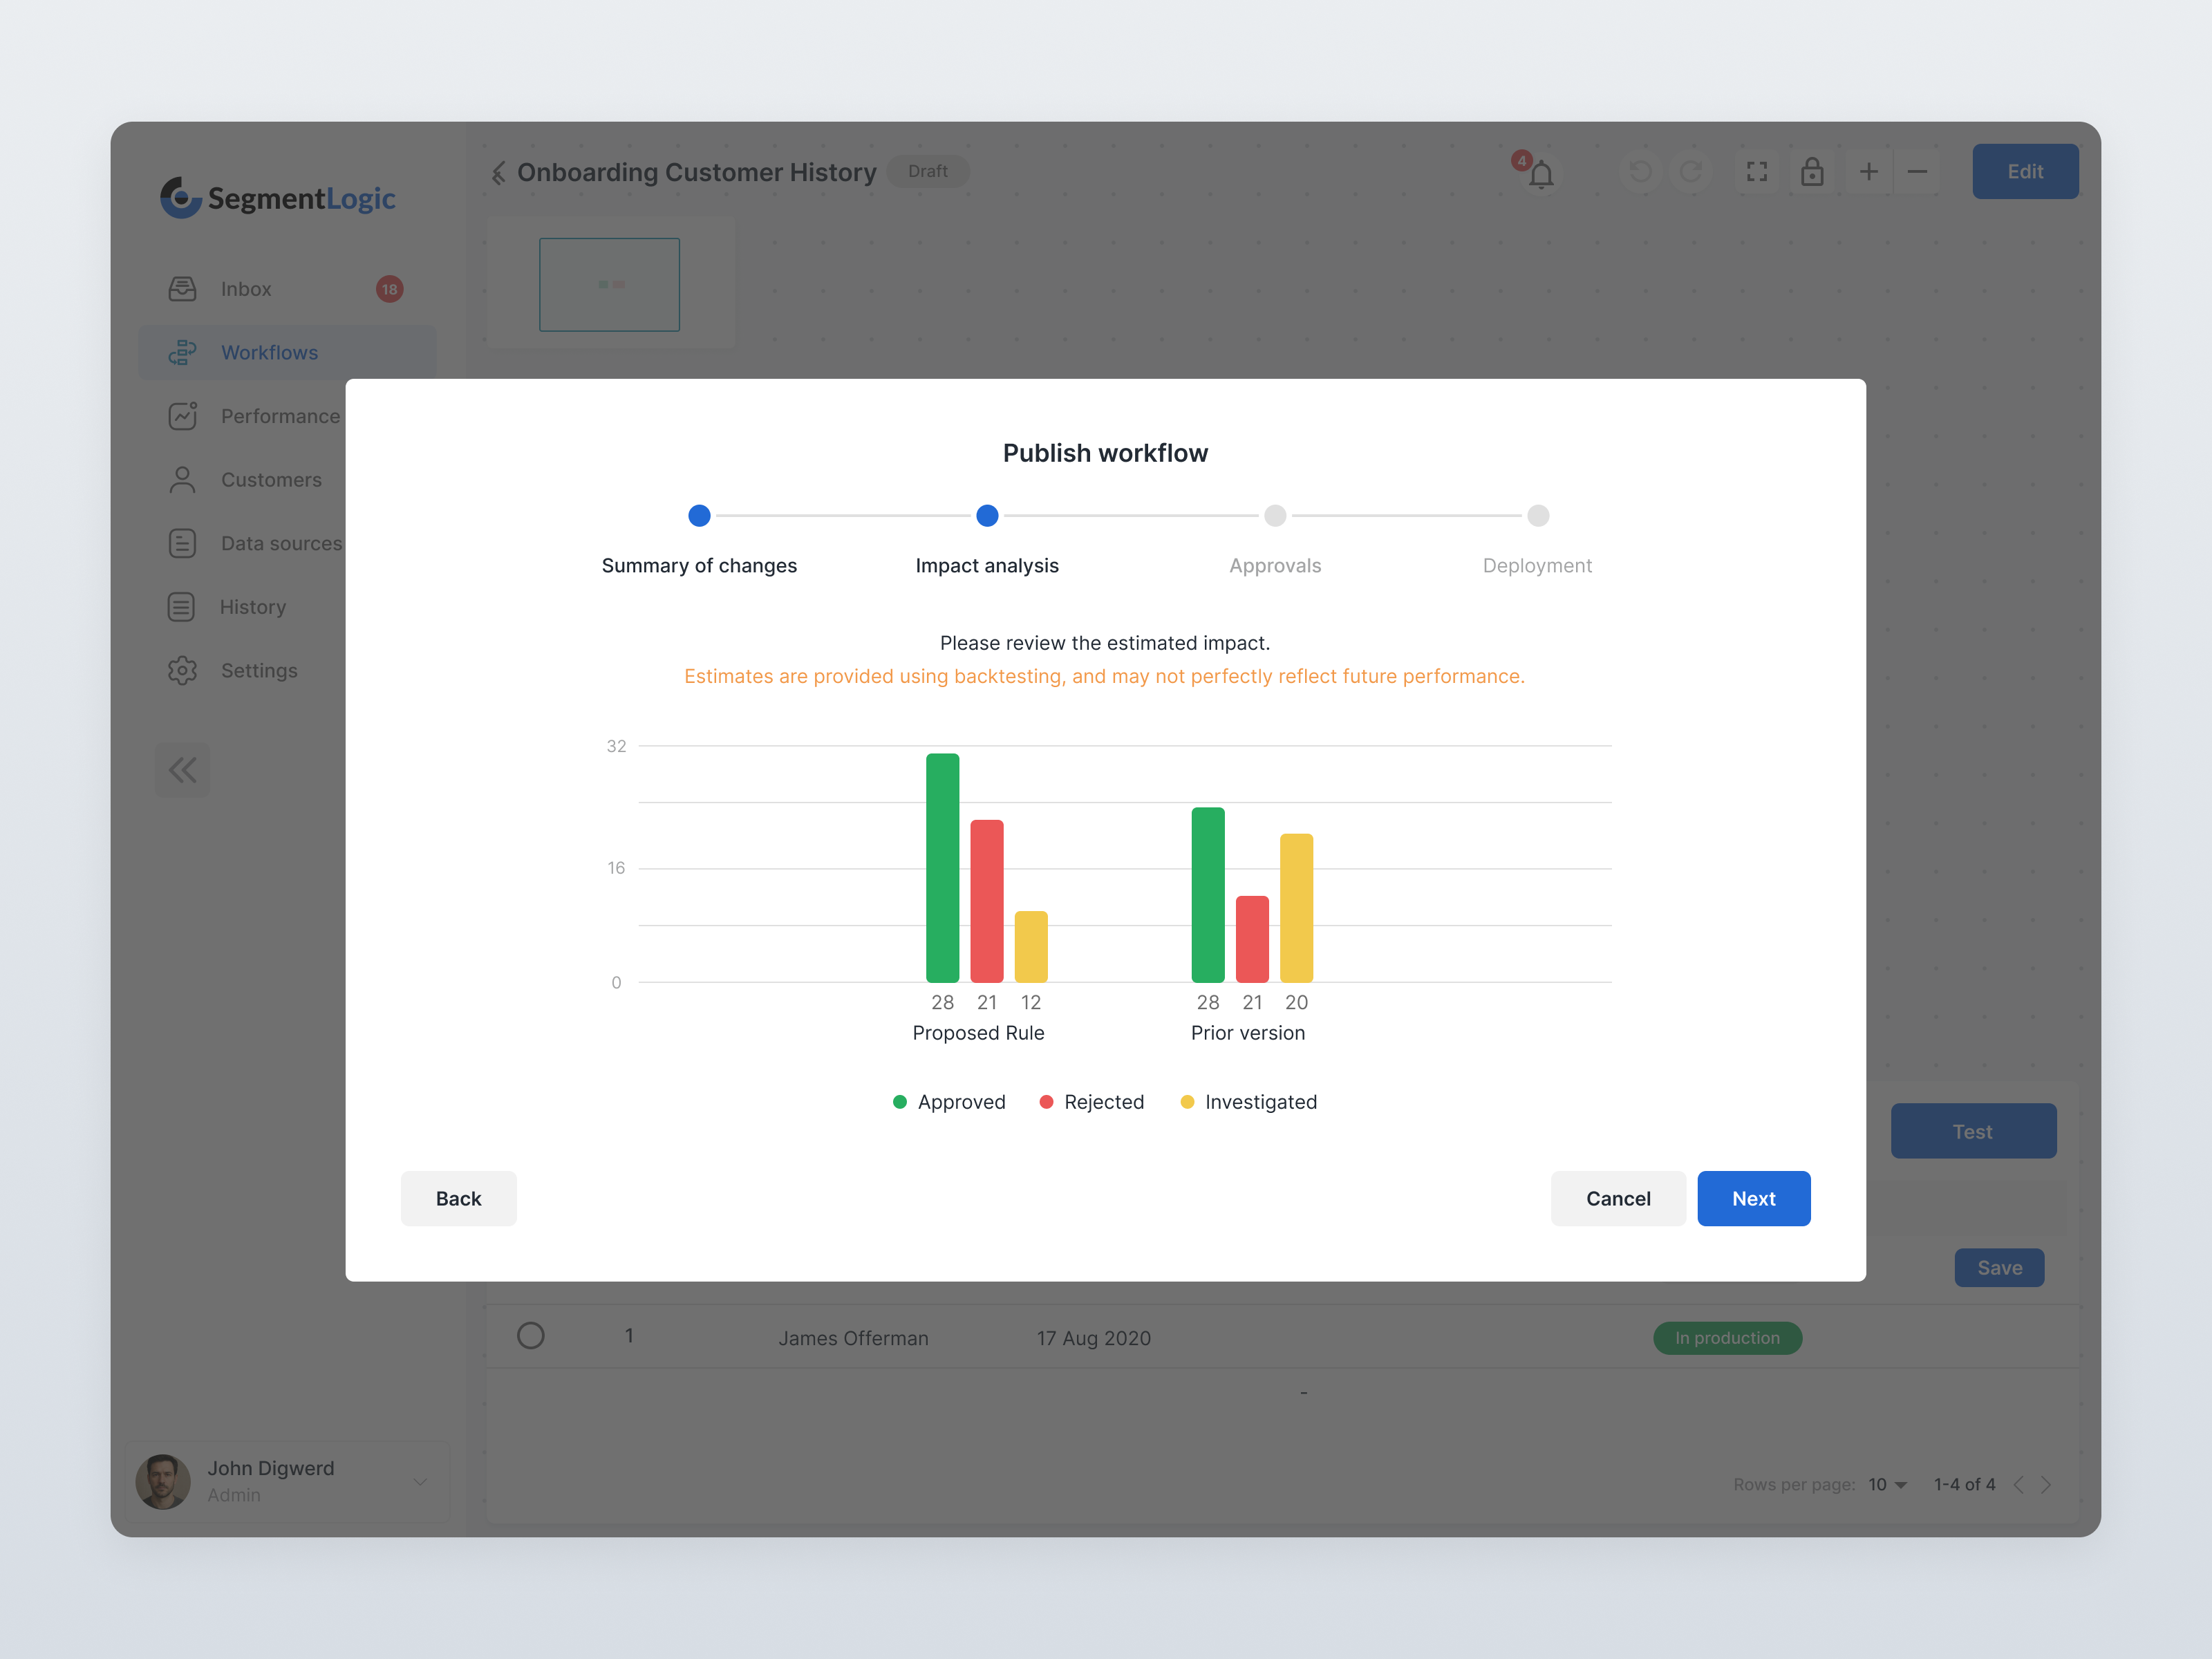Go to previous table page
Image resolution: width=2212 pixels, height=1659 pixels.
click(x=2019, y=1485)
